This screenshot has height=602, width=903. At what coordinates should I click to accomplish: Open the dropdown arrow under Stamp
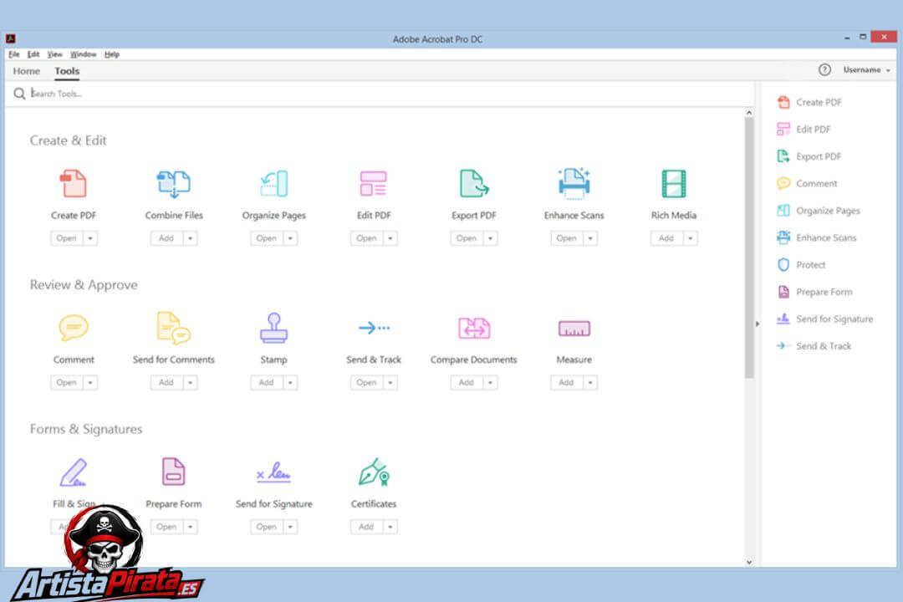point(291,382)
